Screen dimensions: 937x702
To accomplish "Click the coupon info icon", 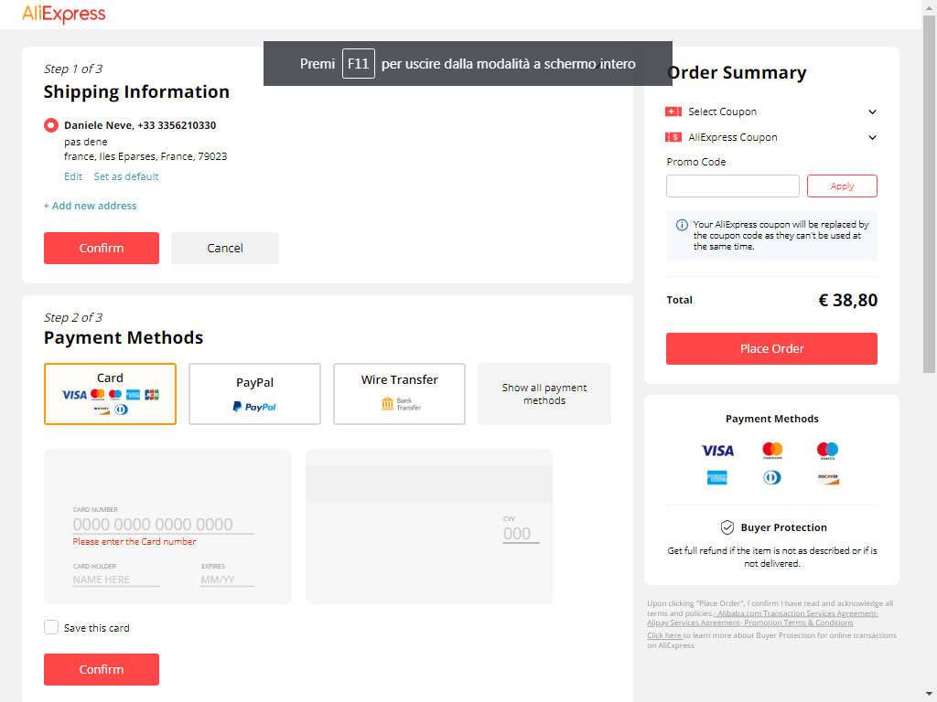I will pyautogui.click(x=682, y=225).
